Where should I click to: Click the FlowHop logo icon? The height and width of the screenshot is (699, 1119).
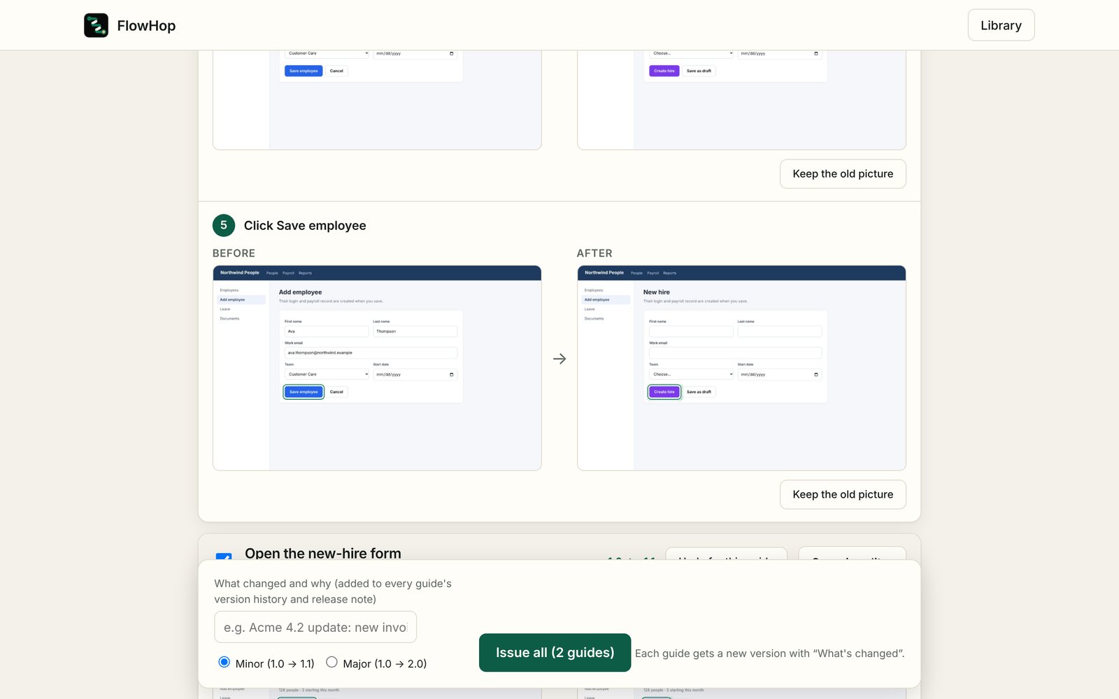(96, 25)
